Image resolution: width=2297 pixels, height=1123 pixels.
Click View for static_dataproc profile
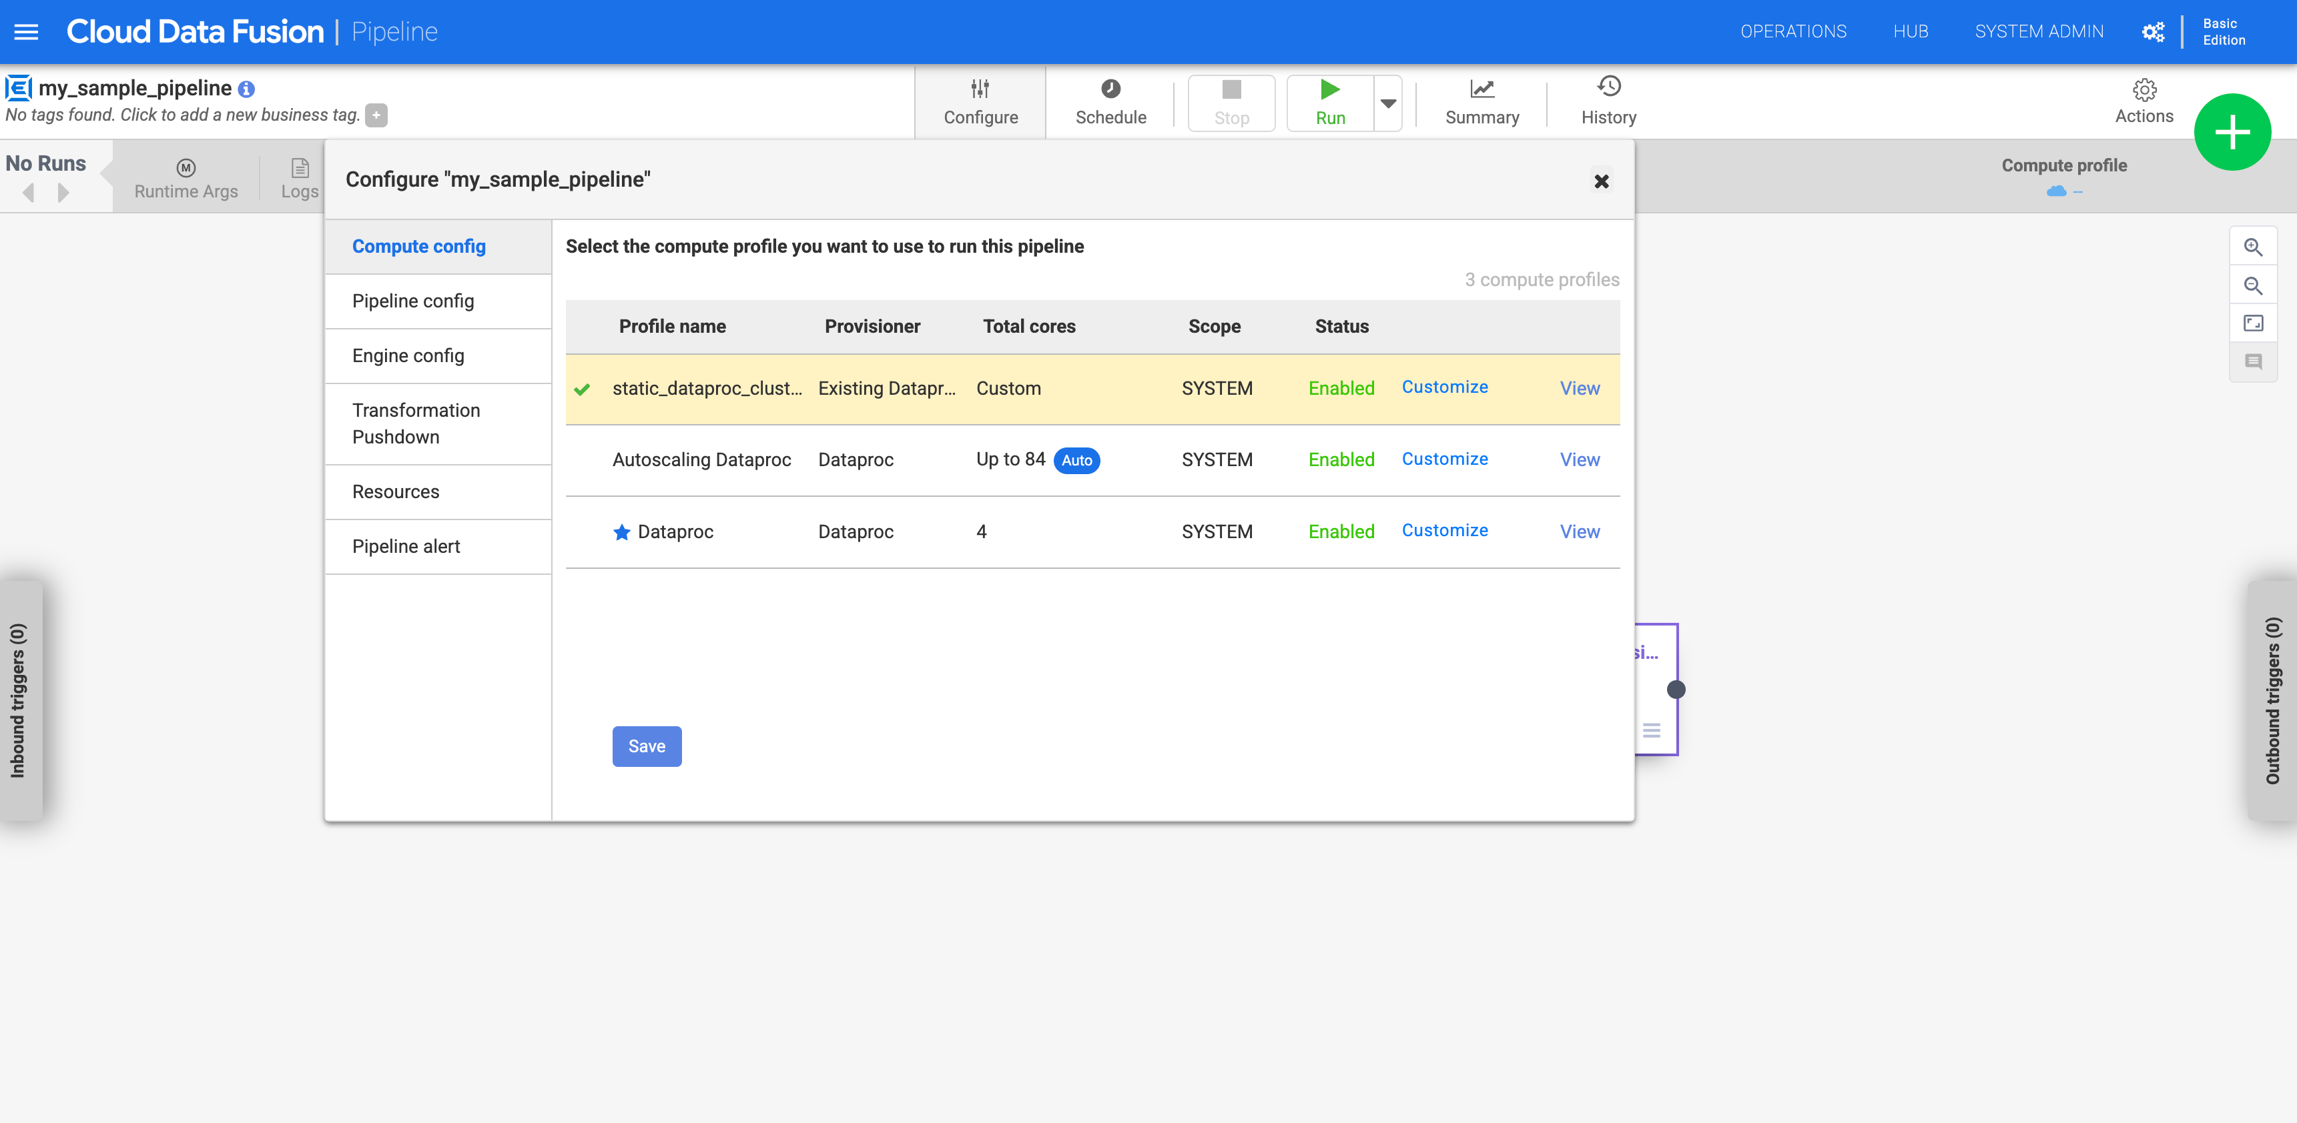1579,388
